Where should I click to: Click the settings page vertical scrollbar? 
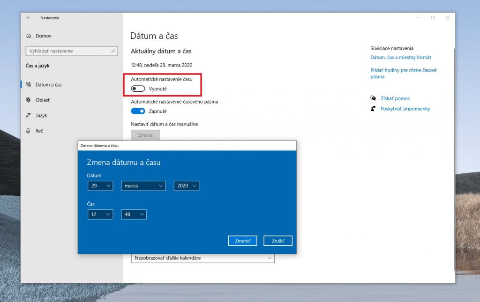click(454, 159)
